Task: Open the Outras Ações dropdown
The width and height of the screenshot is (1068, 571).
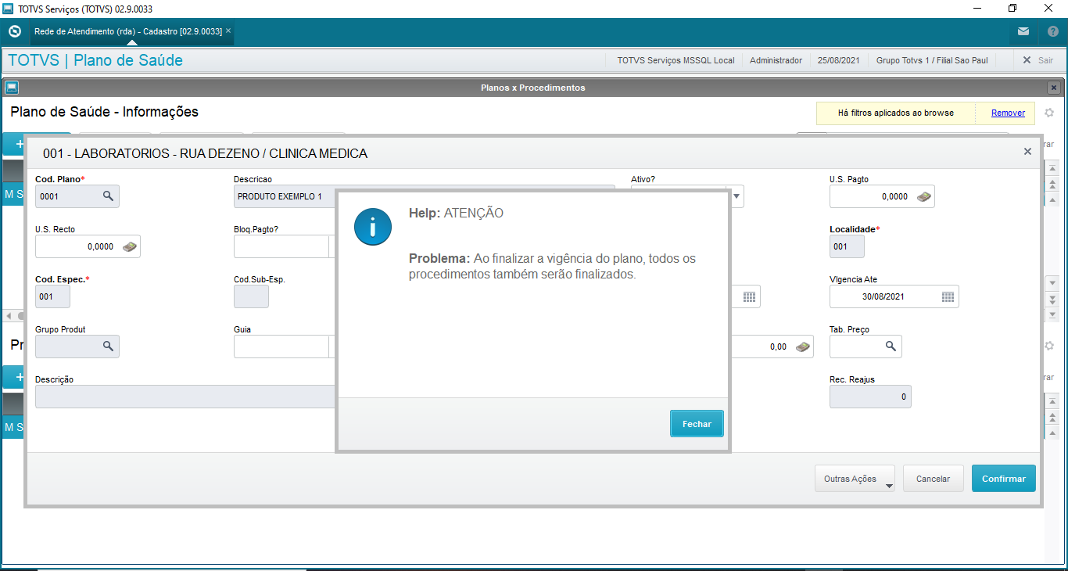Action: click(x=856, y=479)
